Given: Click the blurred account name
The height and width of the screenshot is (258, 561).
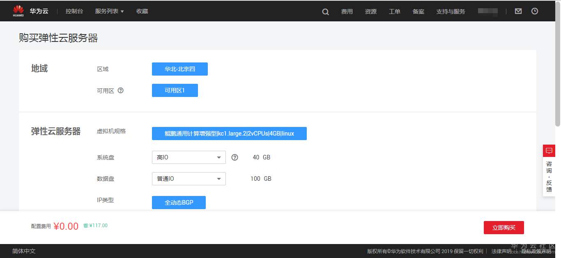Looking at the screenshot, I should tap(488, 12).
